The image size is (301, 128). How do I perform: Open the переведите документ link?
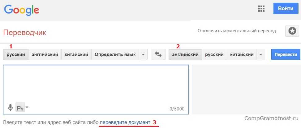125,122
